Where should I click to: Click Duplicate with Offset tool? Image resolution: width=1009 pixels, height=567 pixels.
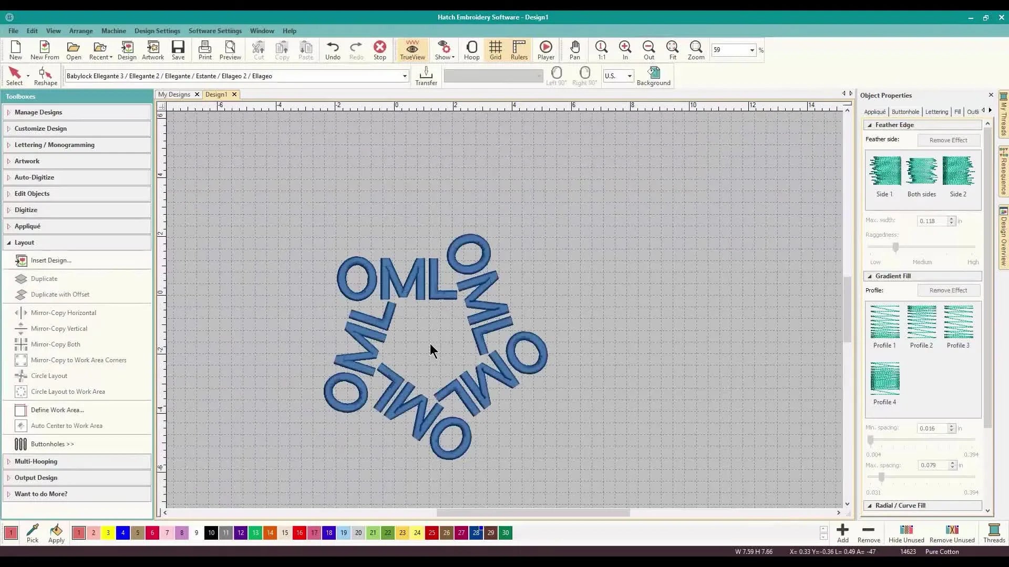(60, 295)
